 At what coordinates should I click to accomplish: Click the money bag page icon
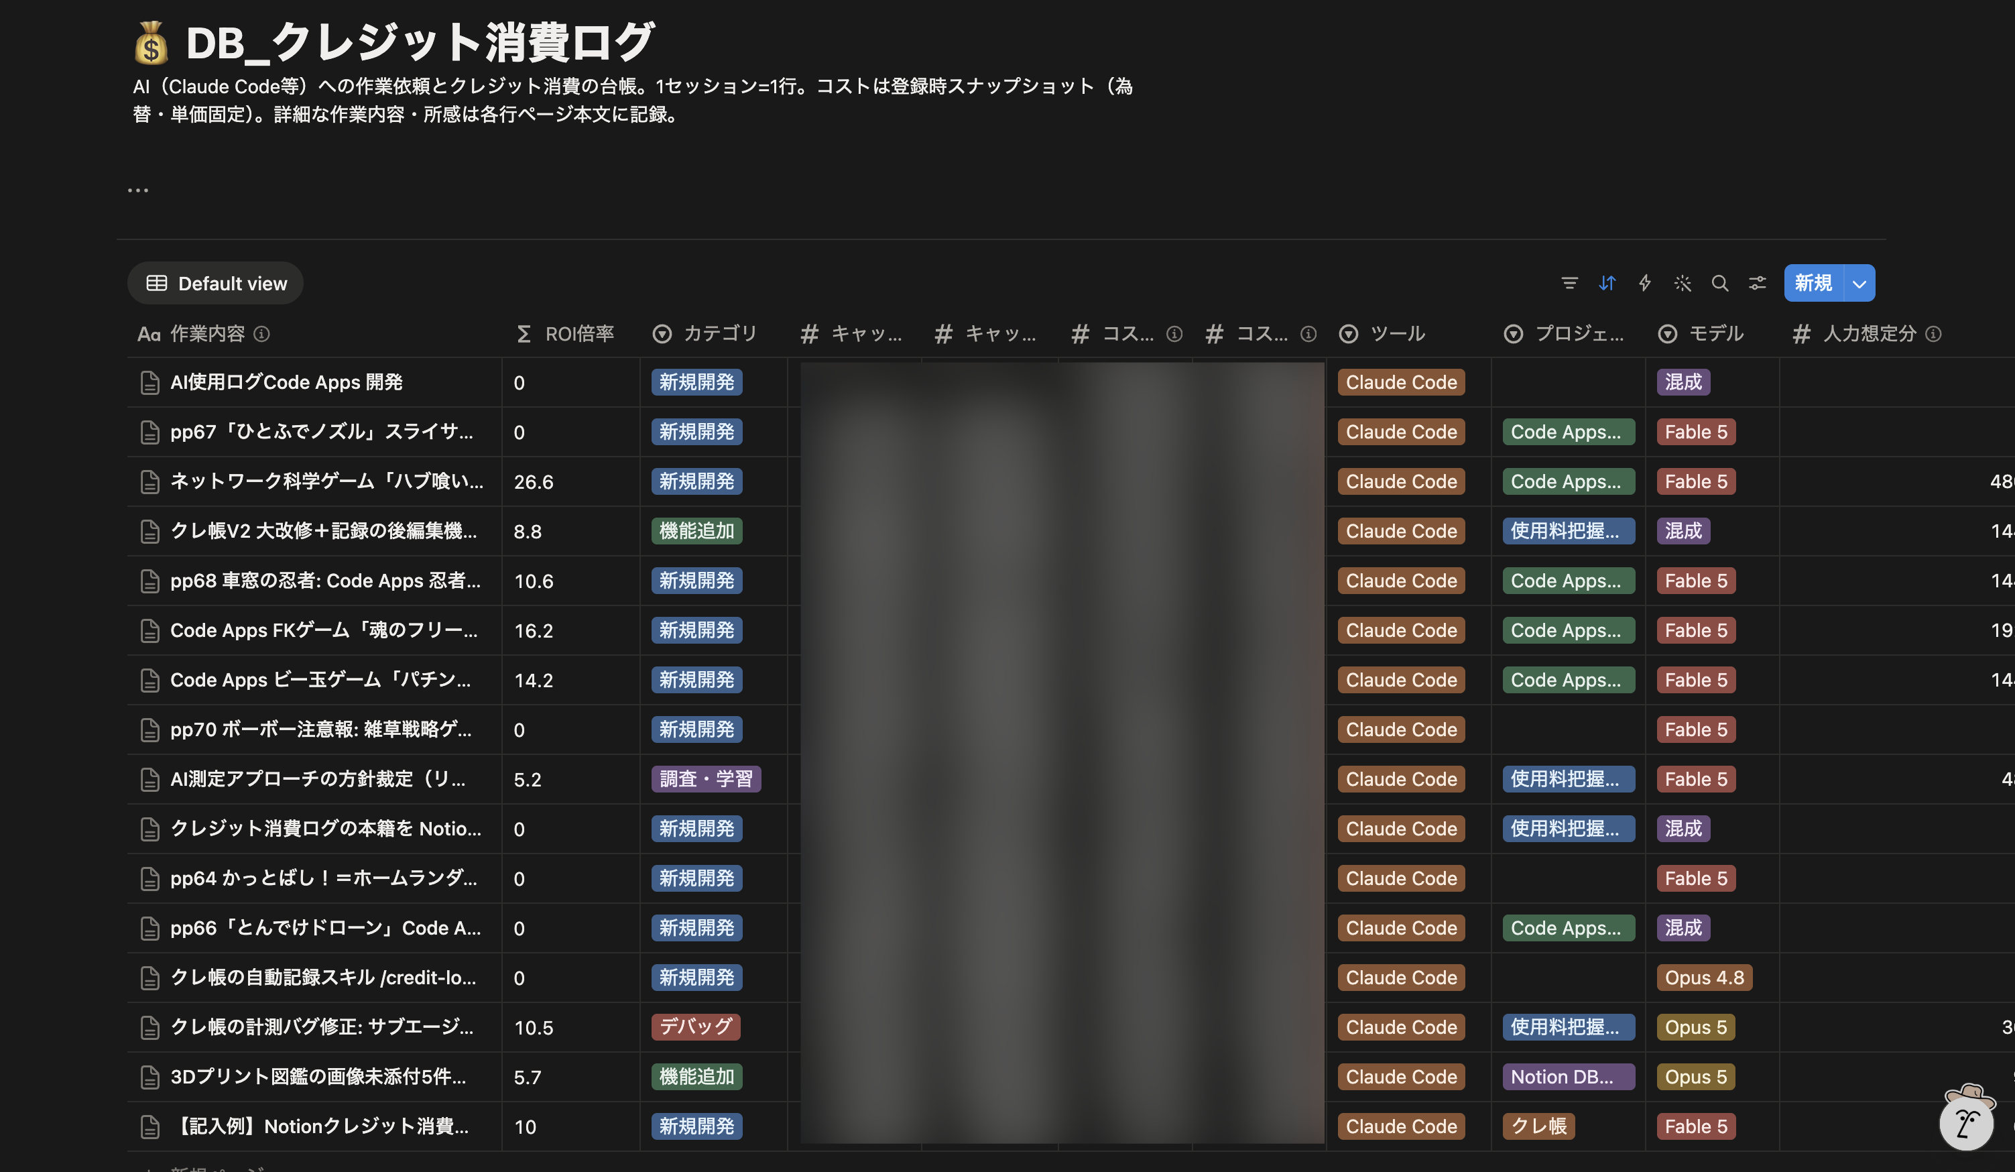(151, 42)
